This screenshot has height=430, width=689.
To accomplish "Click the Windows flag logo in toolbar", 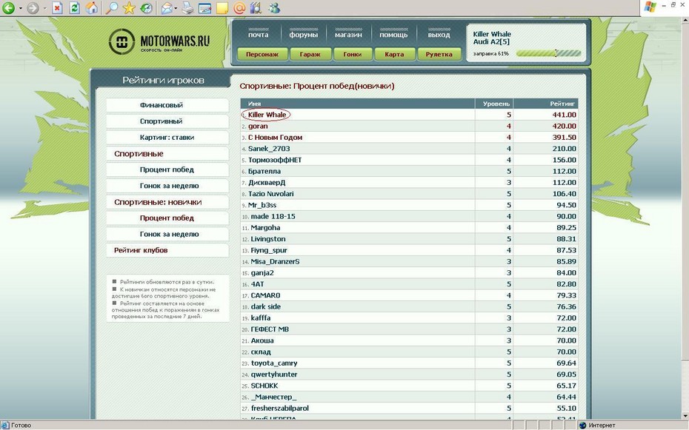I will tap(650, 7).
